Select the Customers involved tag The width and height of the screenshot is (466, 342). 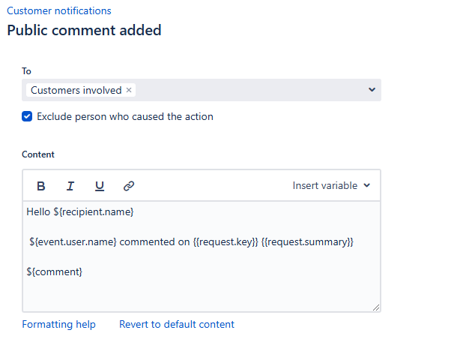tap(76, 90)
